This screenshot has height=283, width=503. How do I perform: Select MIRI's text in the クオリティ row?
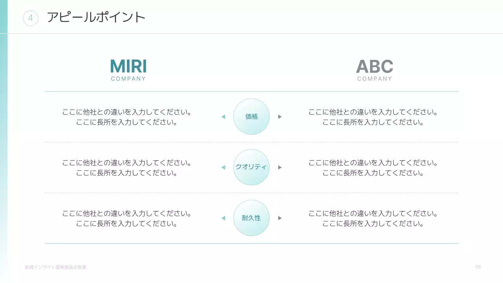127,168
